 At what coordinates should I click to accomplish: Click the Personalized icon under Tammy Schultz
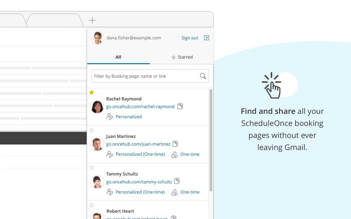point(110,192)
